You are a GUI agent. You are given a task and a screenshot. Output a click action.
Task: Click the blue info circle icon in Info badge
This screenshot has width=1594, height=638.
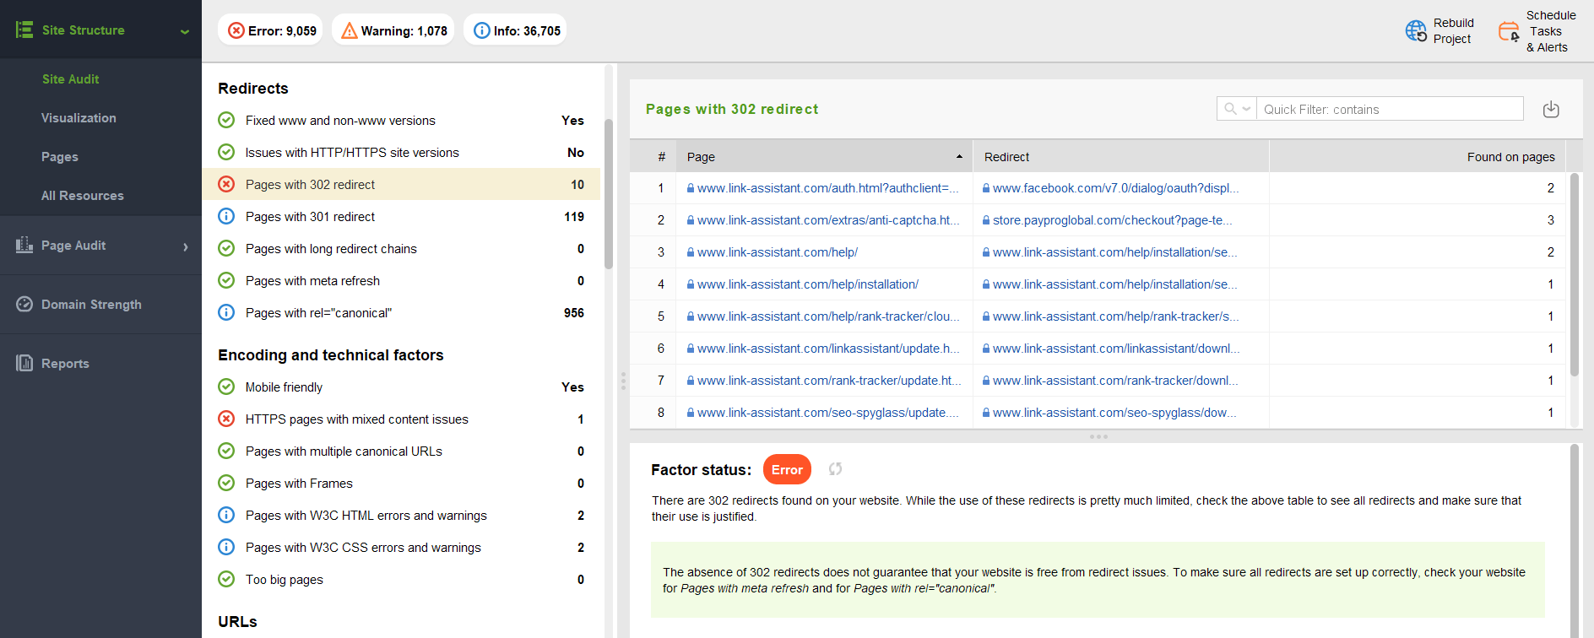(482, 30)
